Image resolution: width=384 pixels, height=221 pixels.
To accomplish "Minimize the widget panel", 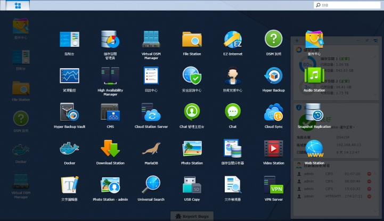I will coord(358,40).
